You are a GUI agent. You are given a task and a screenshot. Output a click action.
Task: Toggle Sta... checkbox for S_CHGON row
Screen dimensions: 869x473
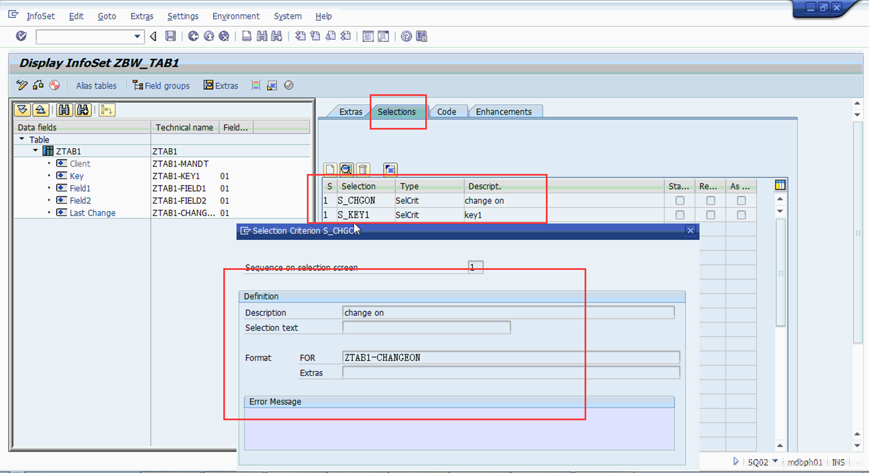680,200
